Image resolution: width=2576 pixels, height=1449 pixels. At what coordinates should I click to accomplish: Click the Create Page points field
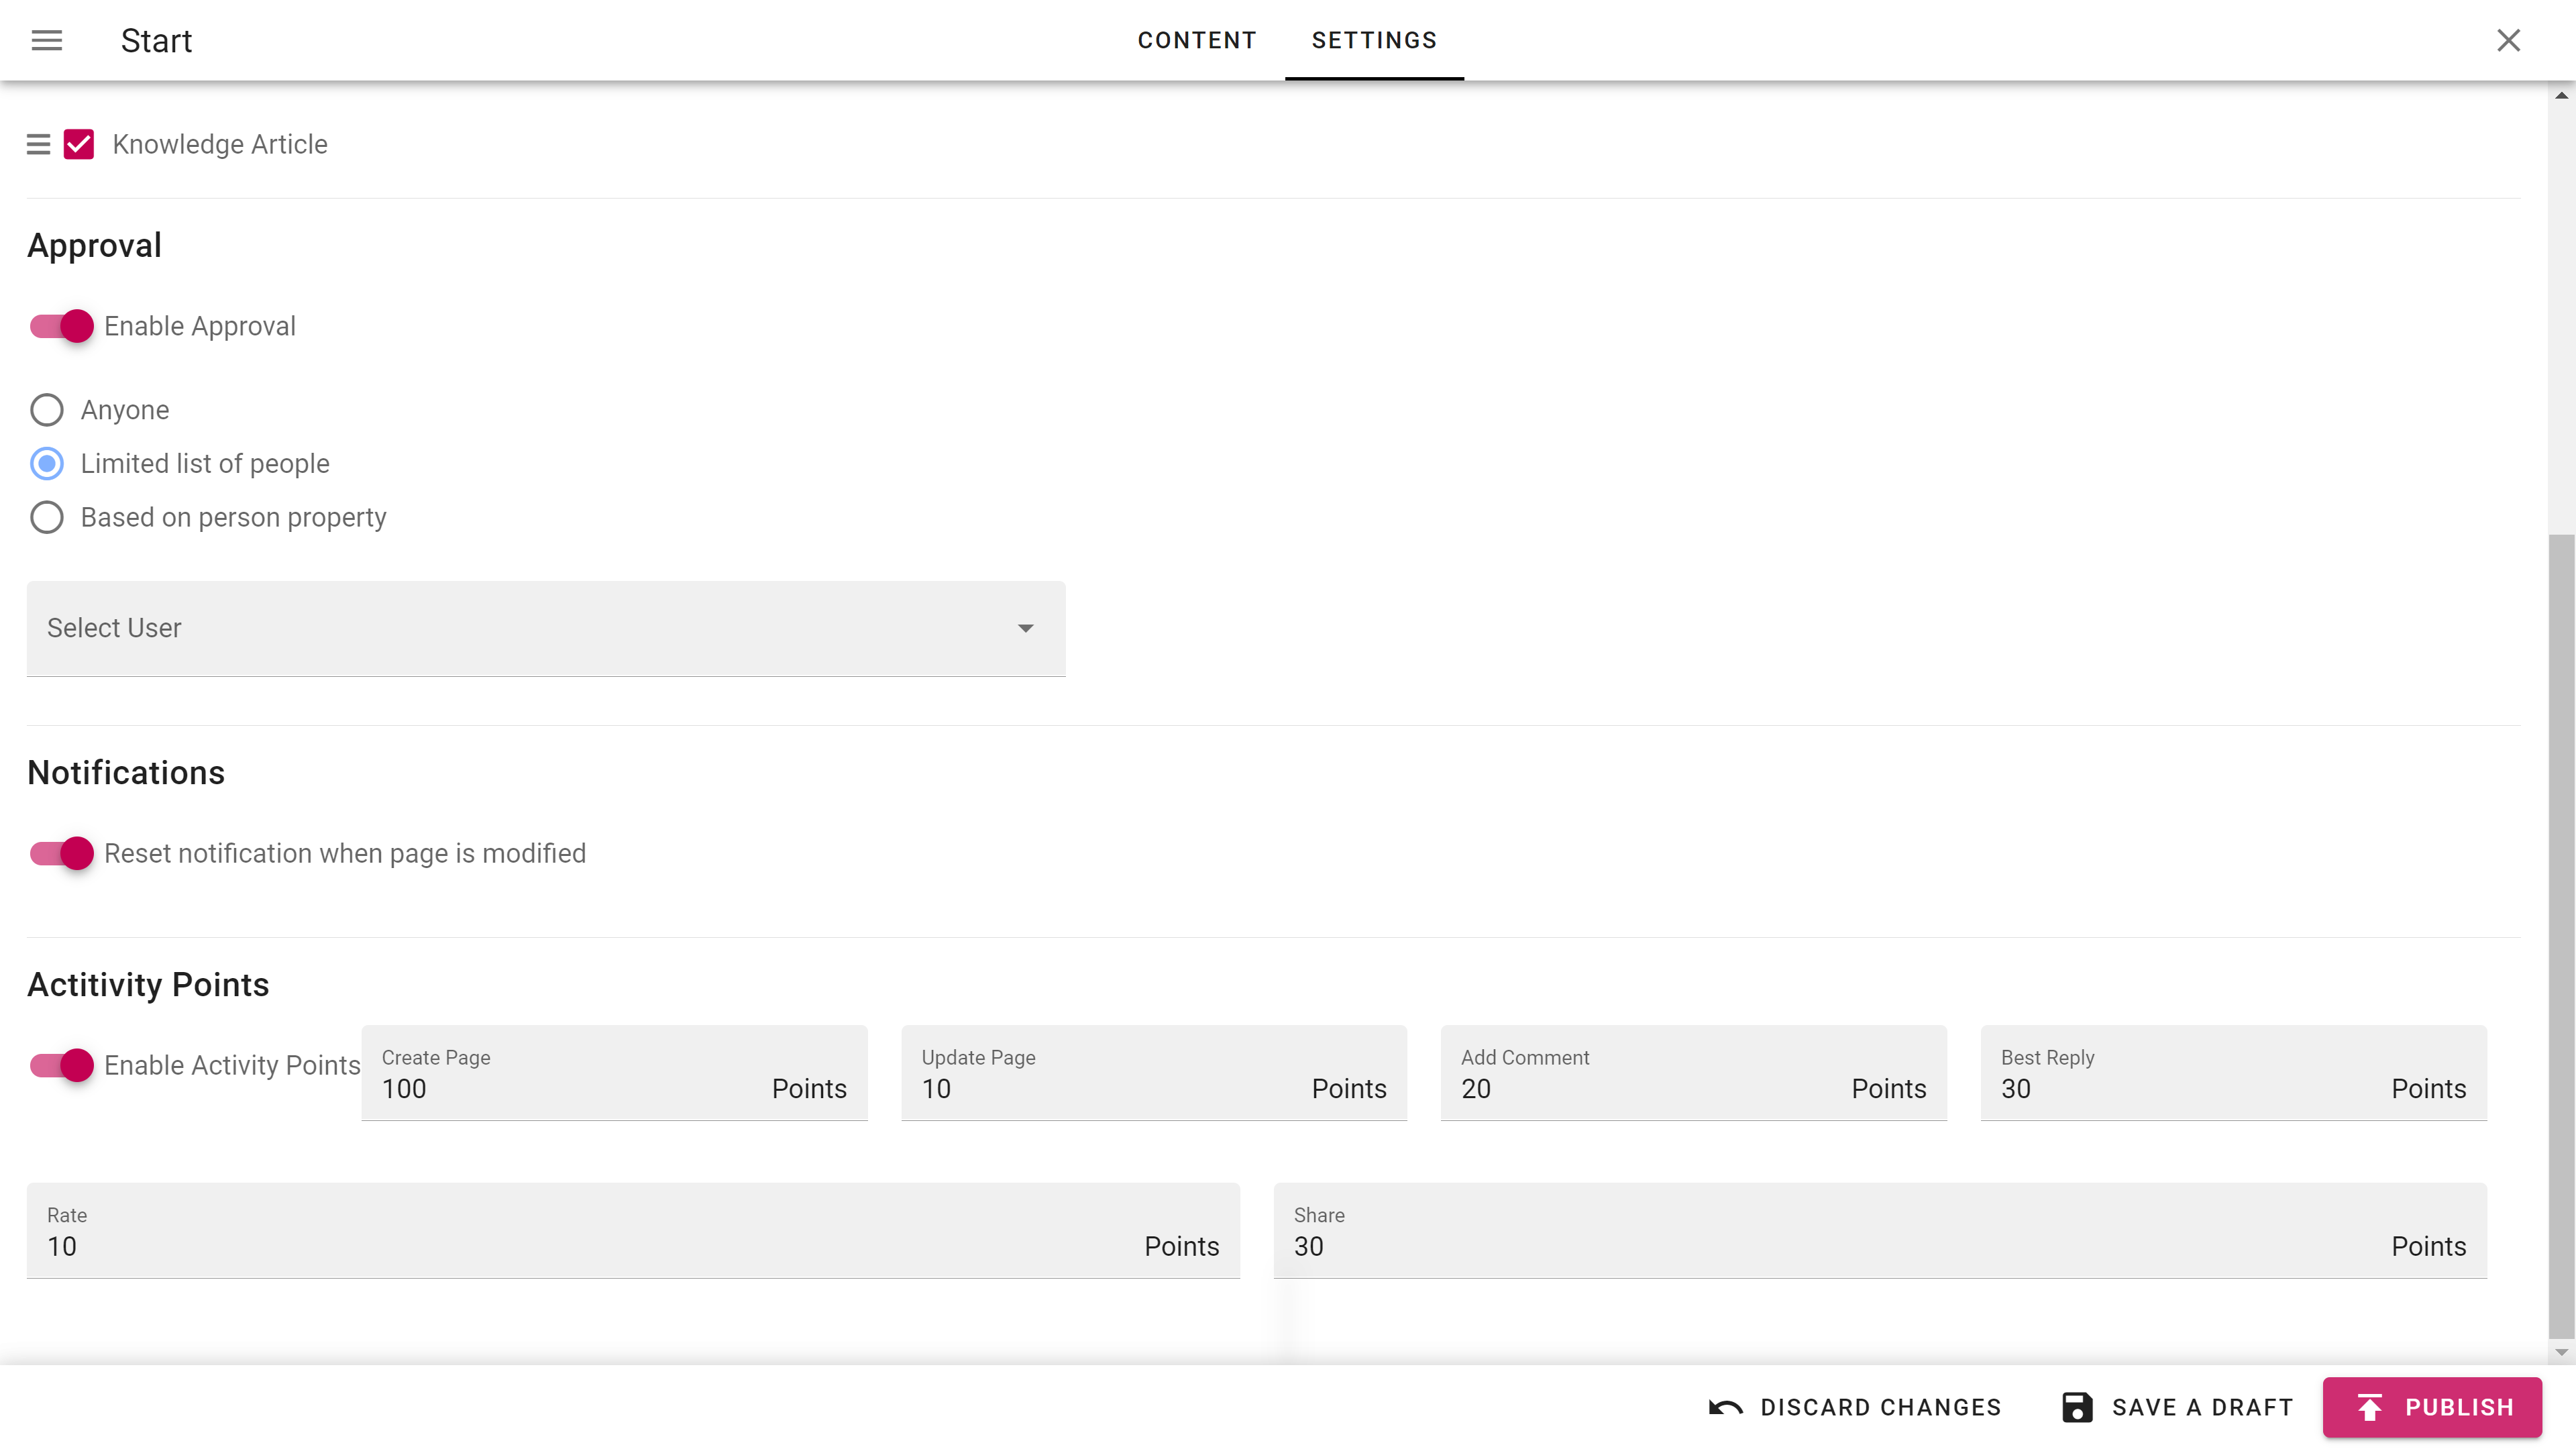[x=570, y=1088]
